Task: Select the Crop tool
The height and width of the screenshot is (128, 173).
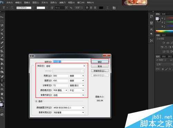Action: coord(2,34)
